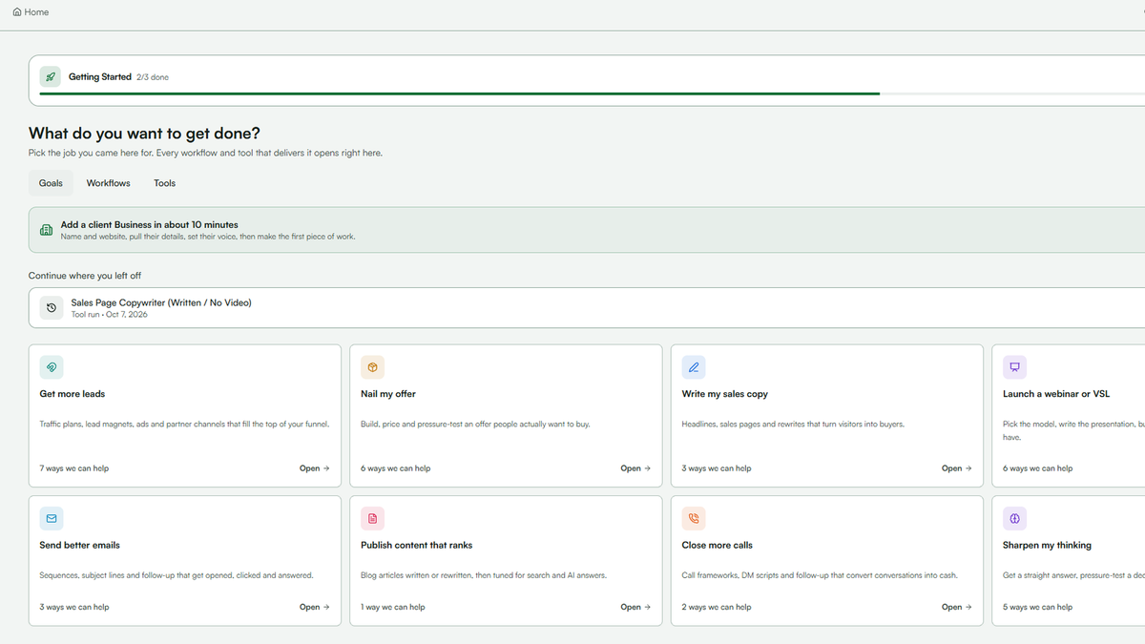The width and height of the screenshot is (1145, 644).
Task: Click the Get more leads card title
Action: tap(73, 394)
